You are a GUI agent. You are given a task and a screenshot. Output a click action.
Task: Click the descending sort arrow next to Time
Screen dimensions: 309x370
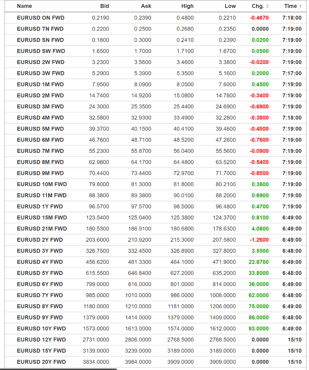(x=300, y=8)
